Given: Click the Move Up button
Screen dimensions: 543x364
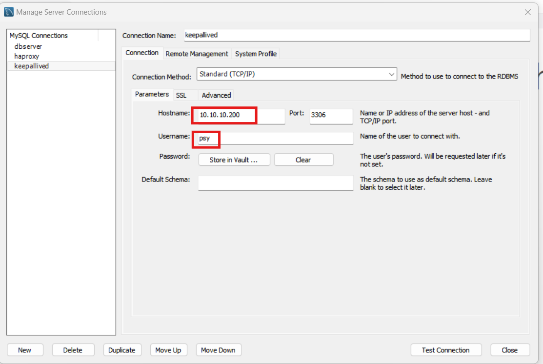Looking at the screenshot, I should coord(168,350).
